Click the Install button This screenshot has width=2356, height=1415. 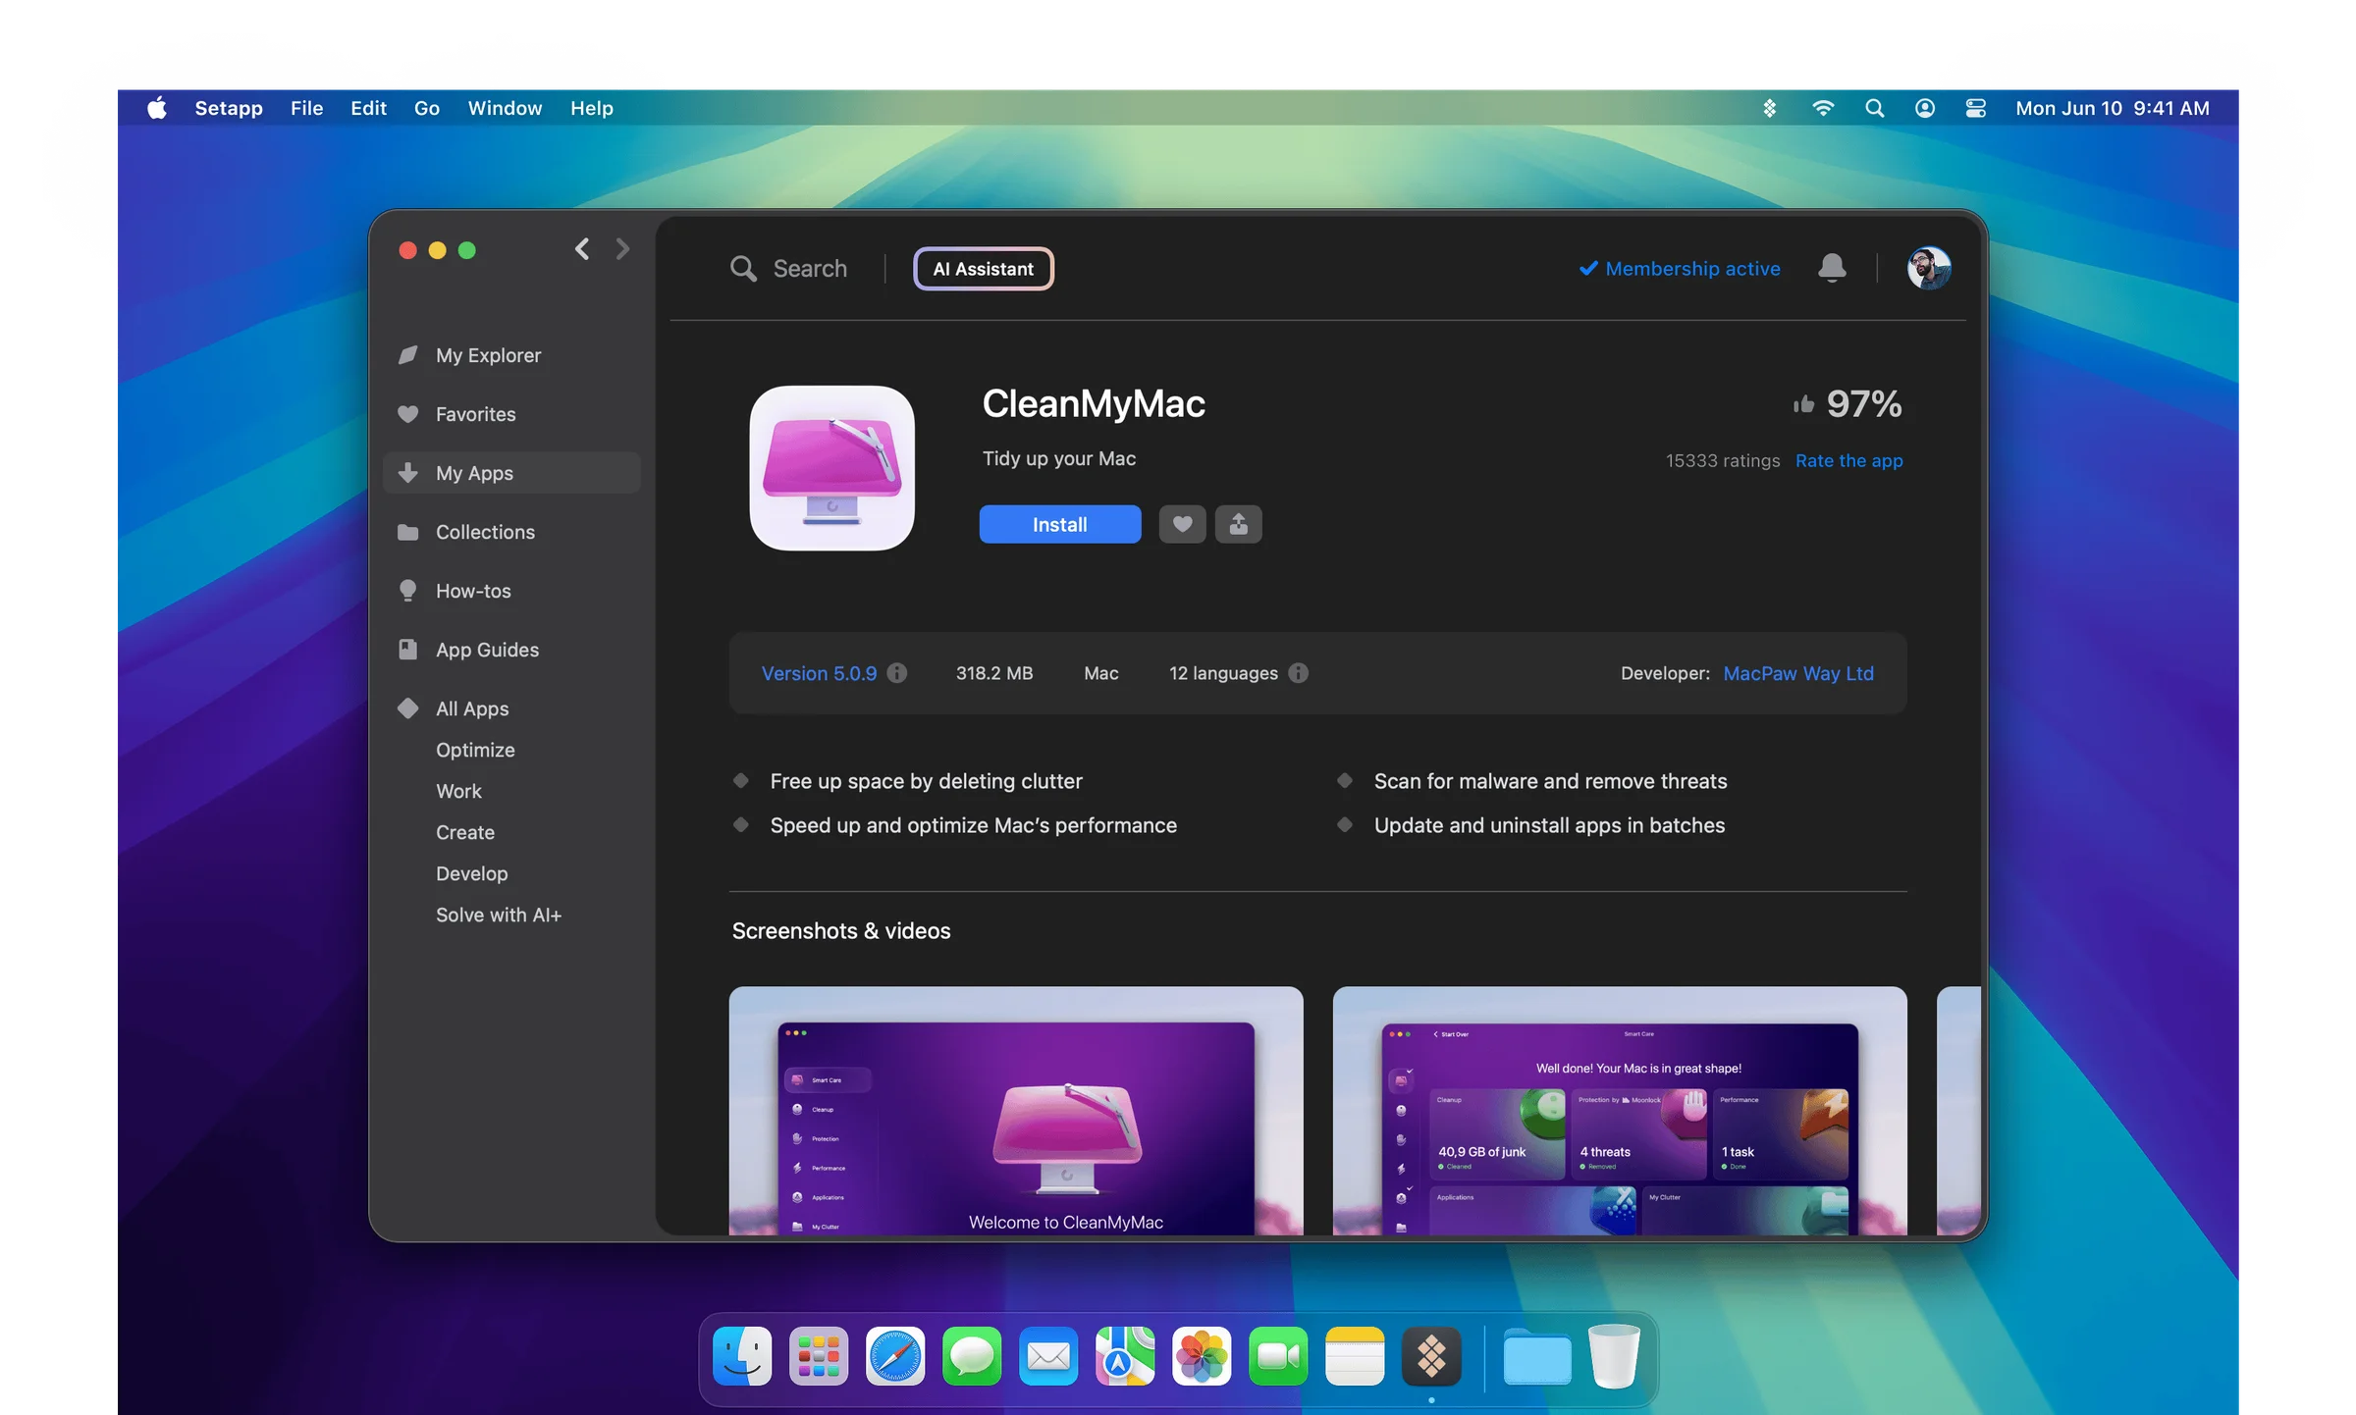[1060, 524]
